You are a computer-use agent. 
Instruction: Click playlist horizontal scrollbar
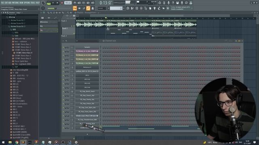(160, 15)
